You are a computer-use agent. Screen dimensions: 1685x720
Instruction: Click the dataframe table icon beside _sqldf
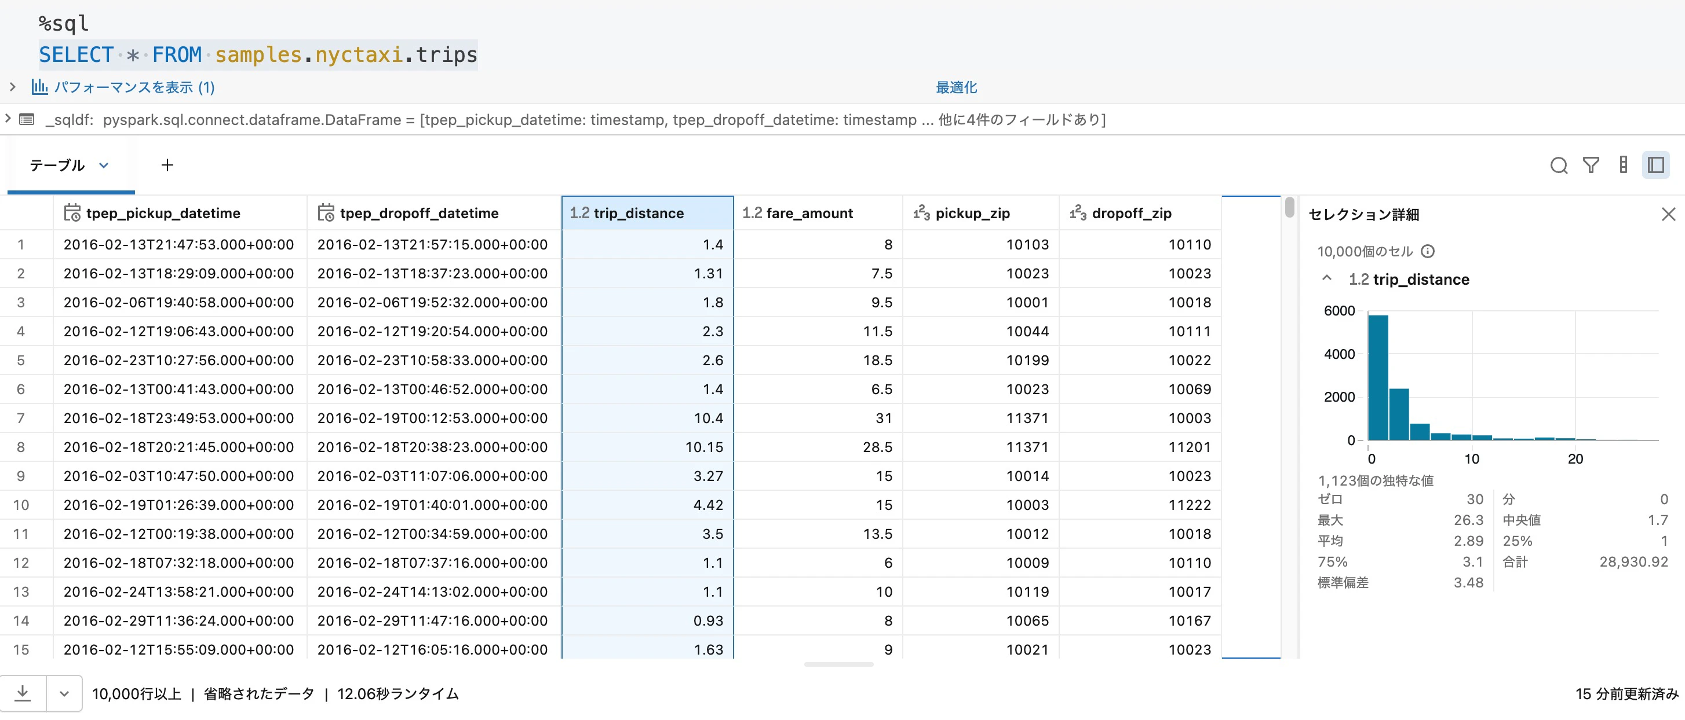[x=27, y=119]
